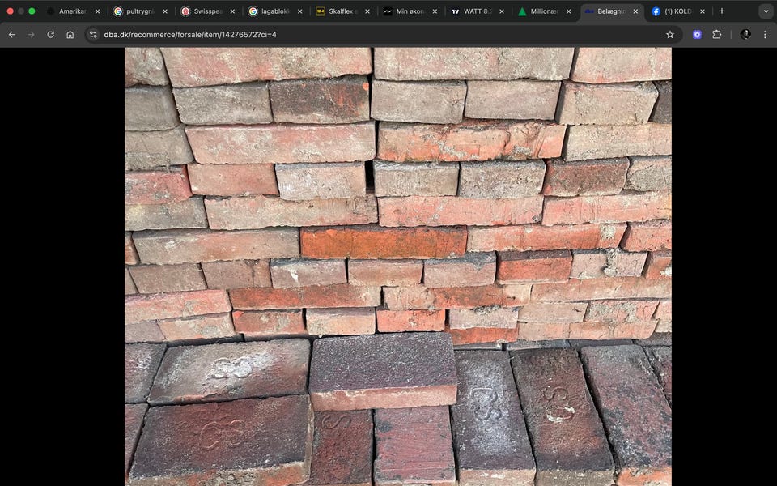Open the Chrome profile avatar
The height and width of the screenshot is (486, 777).
click(745, 35)
